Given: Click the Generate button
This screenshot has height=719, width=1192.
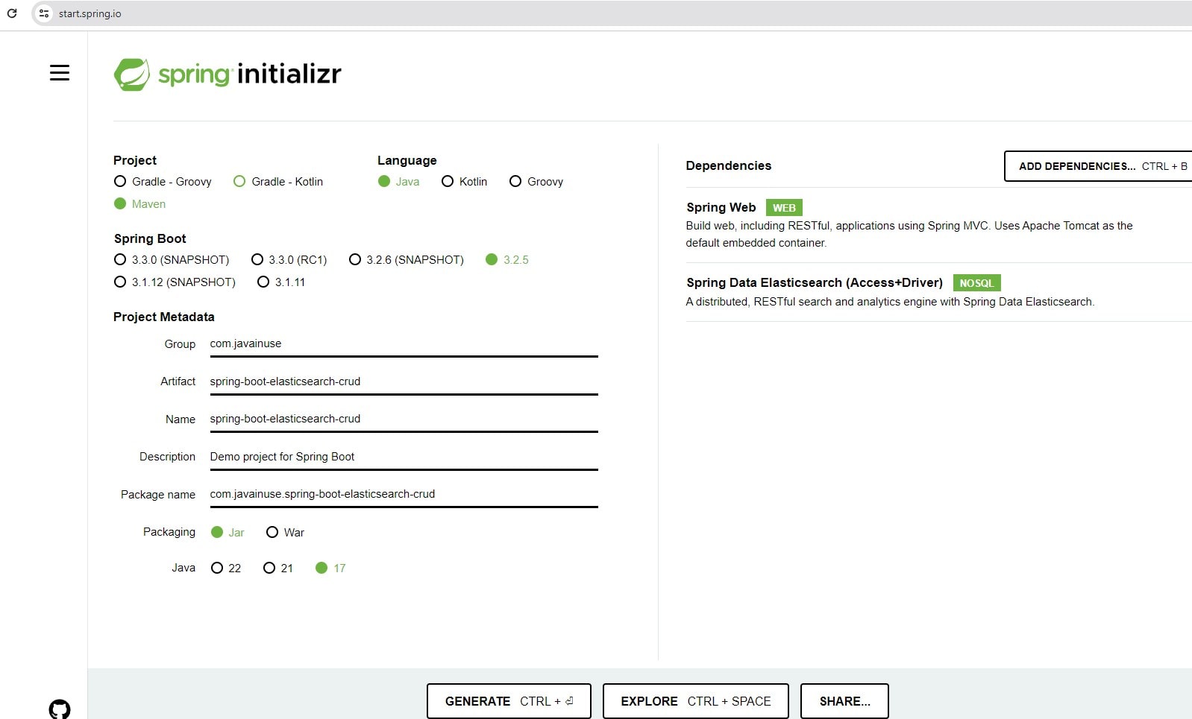Looking at the screenshot, I should point(509,701).
